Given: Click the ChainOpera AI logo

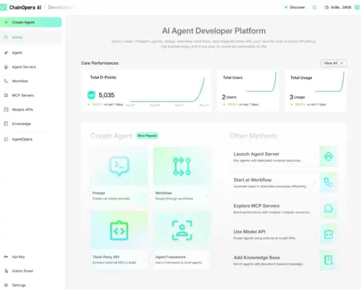Looking at the screenshot, I should [x=21, y=7].
